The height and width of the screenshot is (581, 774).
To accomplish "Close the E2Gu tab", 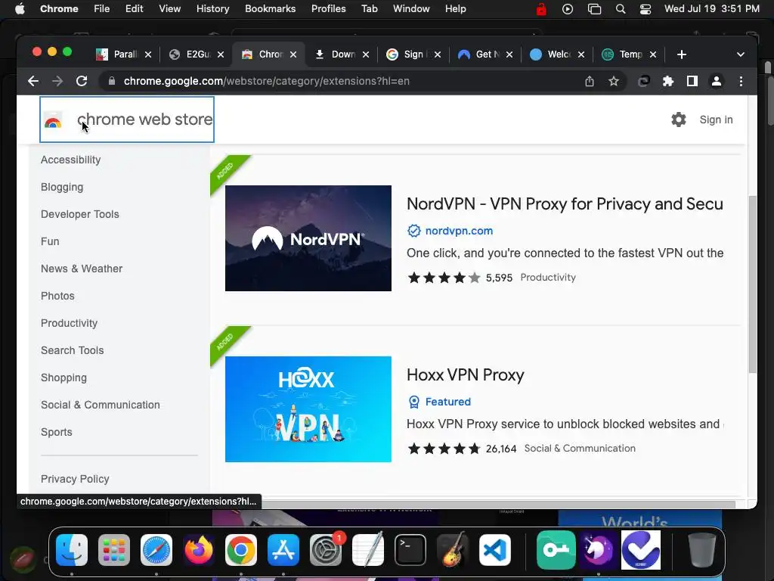I will (221, 54).
